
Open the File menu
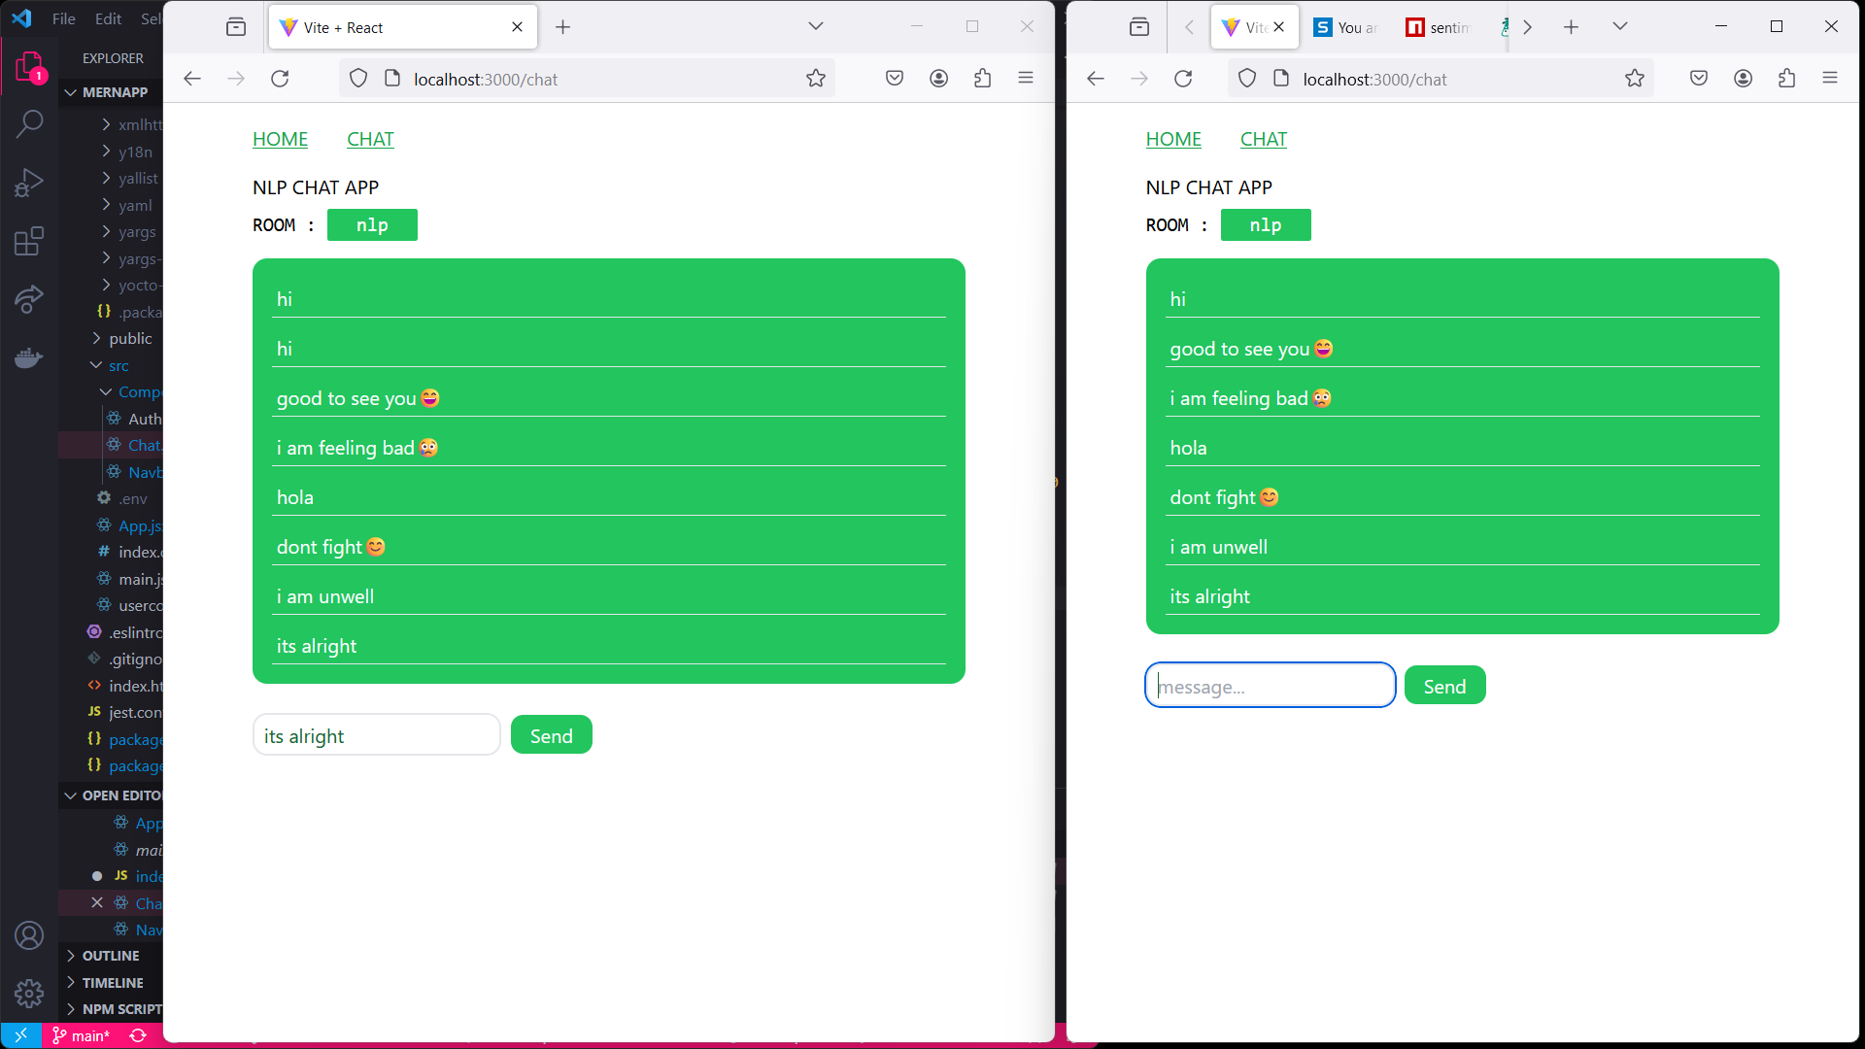pos(63,18)
